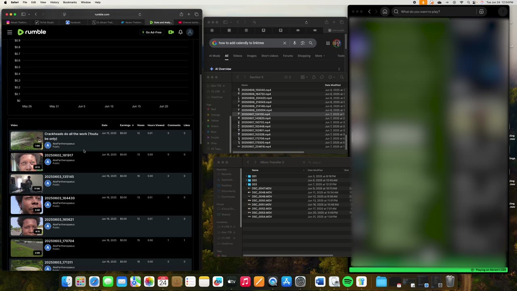Expand folder 003 in Nikon Transfer 2 window

(x=246, y=185)
